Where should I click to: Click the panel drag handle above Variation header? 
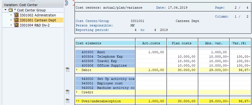[x=33, y=1]
